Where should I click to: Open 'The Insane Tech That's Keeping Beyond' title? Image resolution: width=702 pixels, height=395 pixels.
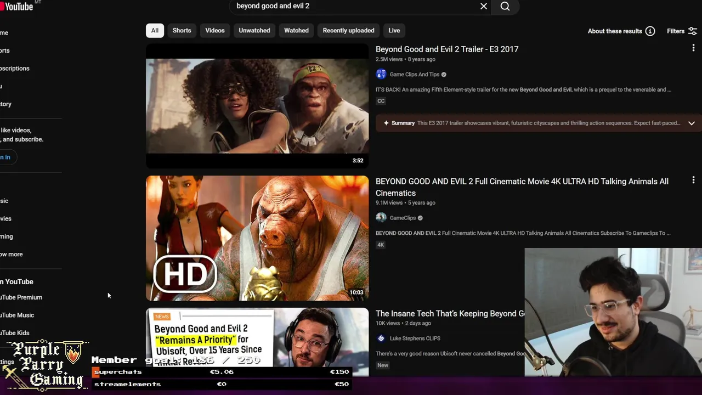450,314
